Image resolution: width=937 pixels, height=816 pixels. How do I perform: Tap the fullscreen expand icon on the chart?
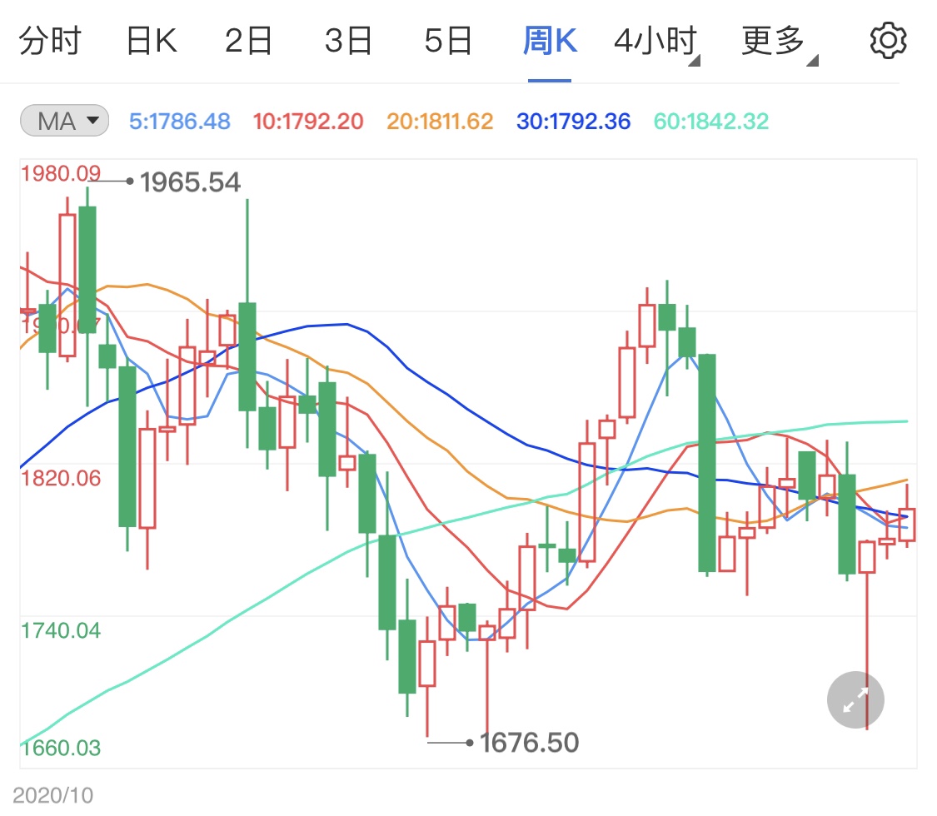[x=855, y=699]
